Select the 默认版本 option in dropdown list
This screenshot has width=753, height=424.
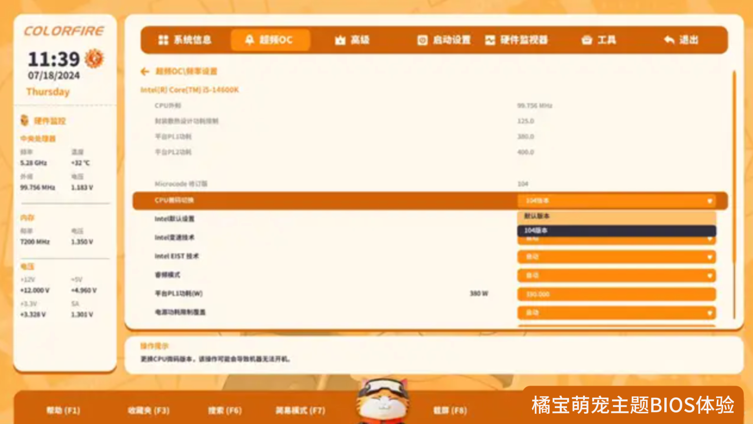point(616,216)
